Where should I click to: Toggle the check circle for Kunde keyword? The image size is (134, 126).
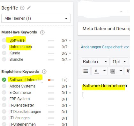(x=4, y=53)
